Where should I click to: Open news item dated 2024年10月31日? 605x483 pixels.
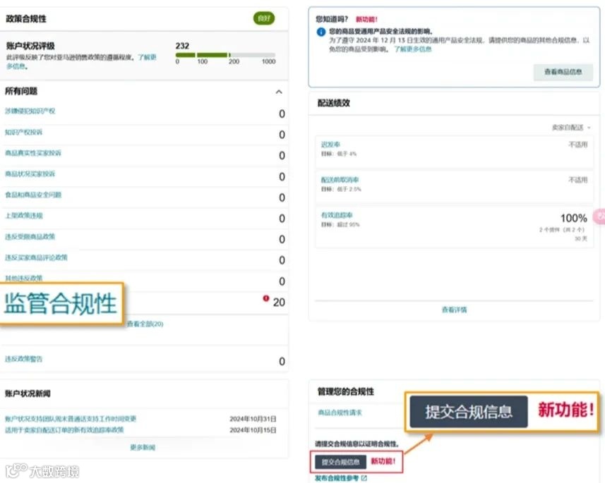[x=71, y=419]
